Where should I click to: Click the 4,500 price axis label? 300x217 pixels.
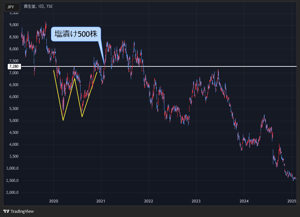click(14, 133)
